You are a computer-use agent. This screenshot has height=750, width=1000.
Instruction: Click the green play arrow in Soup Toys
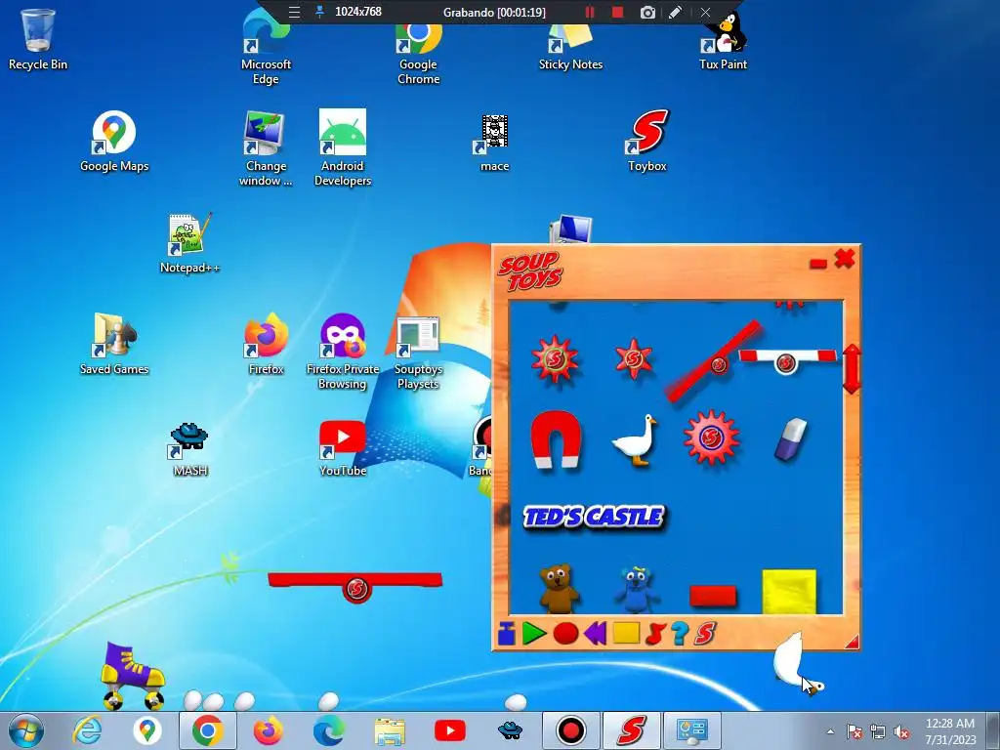(x=534, y=634)
